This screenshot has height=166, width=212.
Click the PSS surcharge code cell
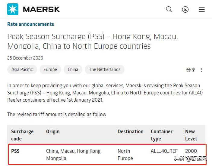(x=15, y=151)
